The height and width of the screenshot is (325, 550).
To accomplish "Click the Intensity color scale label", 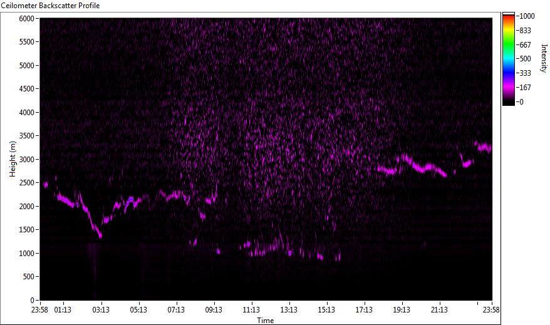I will point(544,58).
